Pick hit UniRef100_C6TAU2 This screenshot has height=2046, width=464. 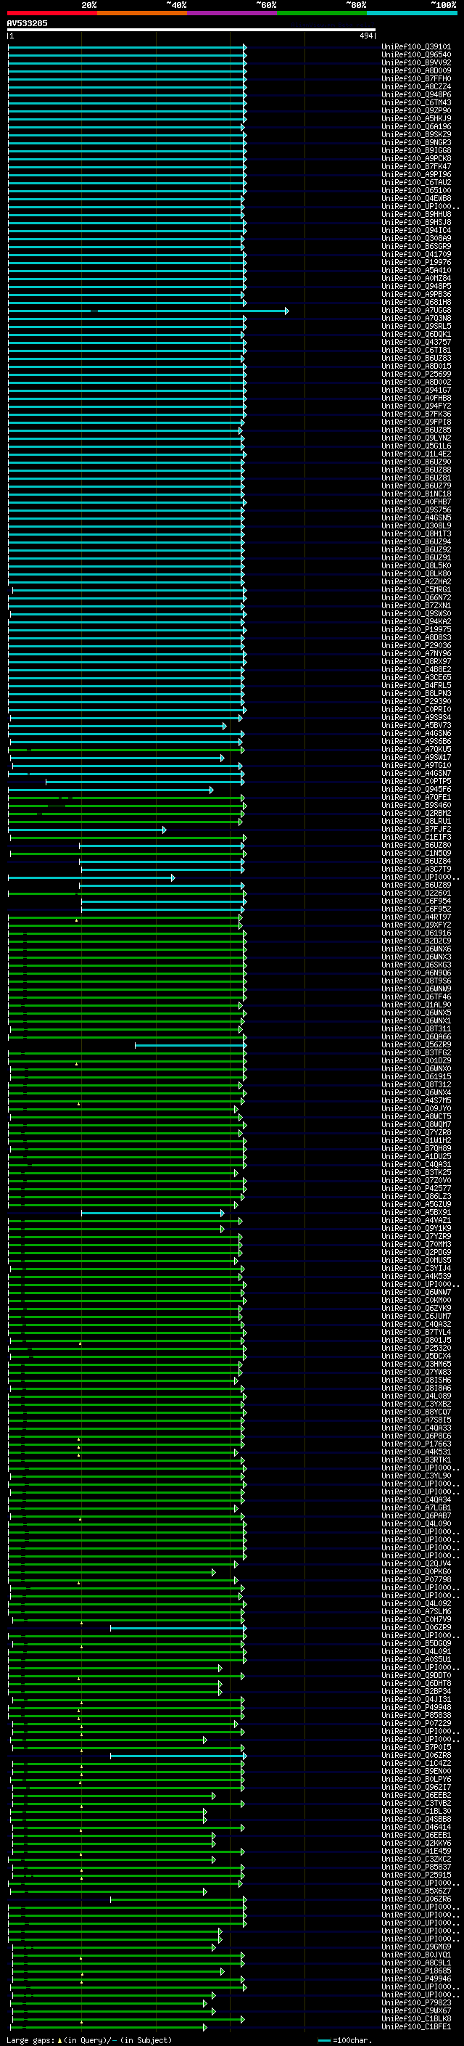pyautogui.click(x=416, y=183)
